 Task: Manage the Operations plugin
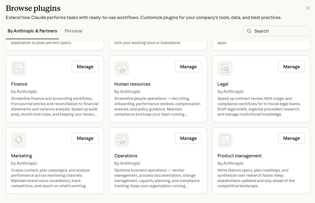(188, 138)
